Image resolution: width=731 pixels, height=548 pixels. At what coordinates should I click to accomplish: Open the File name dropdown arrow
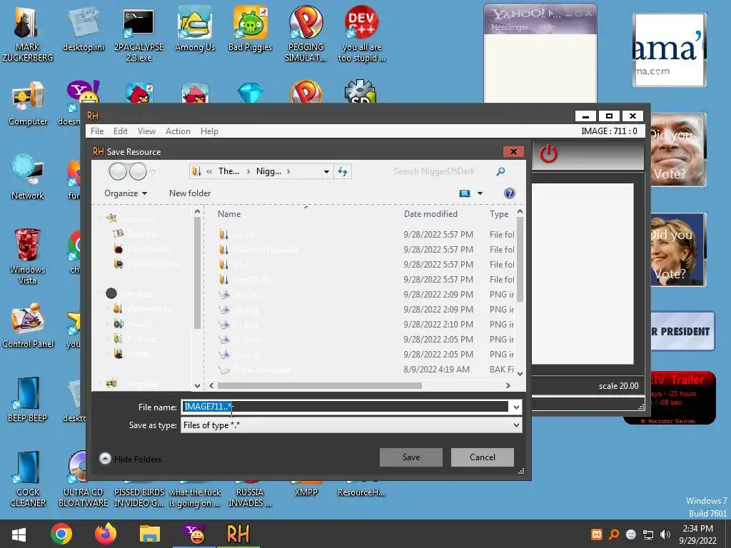coord(516,407)
